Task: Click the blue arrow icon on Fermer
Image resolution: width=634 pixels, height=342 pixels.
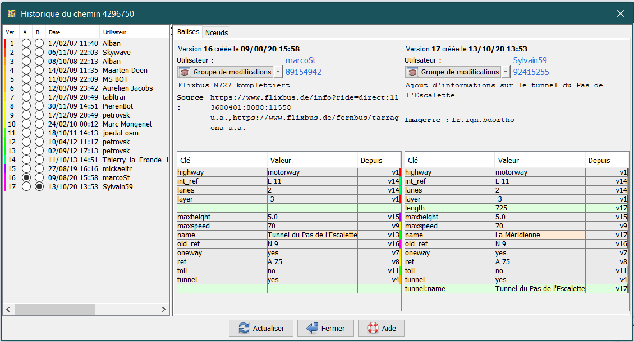Action: [x=312, y=328]
